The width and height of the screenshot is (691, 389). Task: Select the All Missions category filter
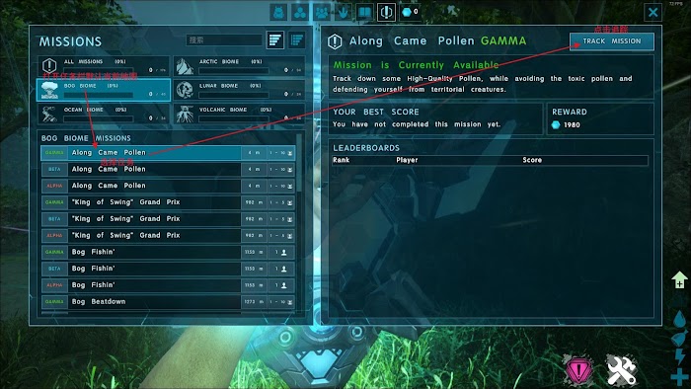(x=104, y=66)
